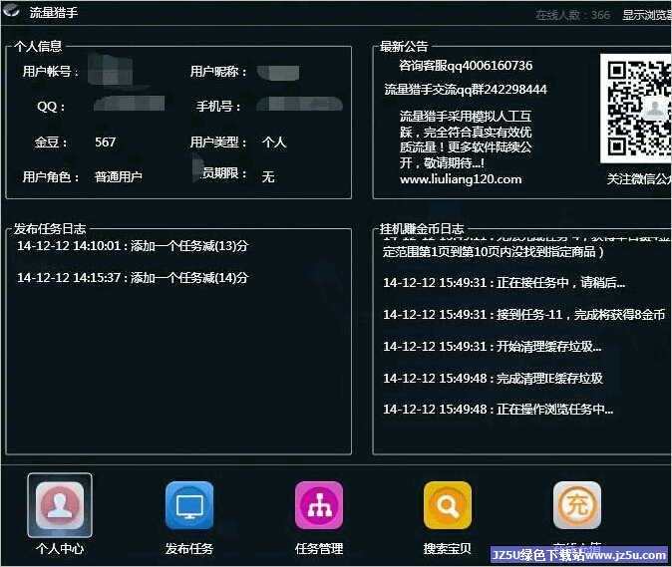Viewport: 672px width, 567px height.
Task: Select log line 开始清理缓存垃圾
Action: [x=492, y=346]
